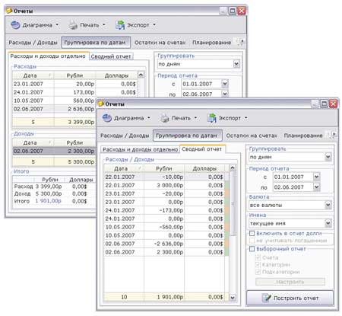342x316 pixels.
Task: Open 'Остатки на счетах' tab in front window
Action: [x=252, y=136]
